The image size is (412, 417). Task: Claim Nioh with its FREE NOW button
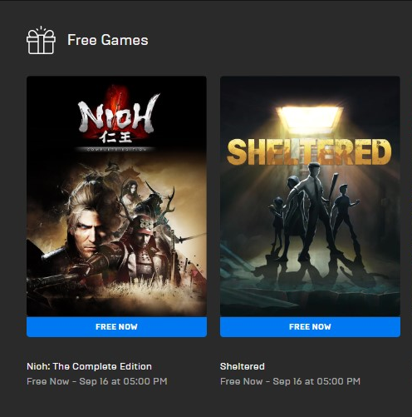point(116,327)
